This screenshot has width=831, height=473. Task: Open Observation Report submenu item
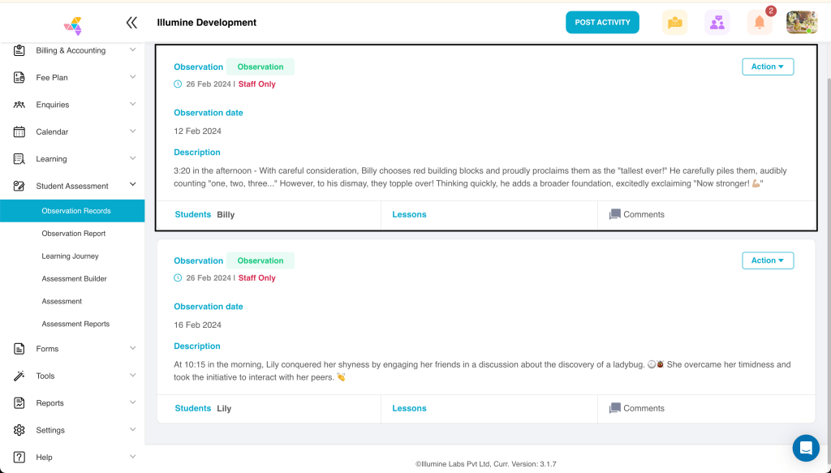click(74, 234)
